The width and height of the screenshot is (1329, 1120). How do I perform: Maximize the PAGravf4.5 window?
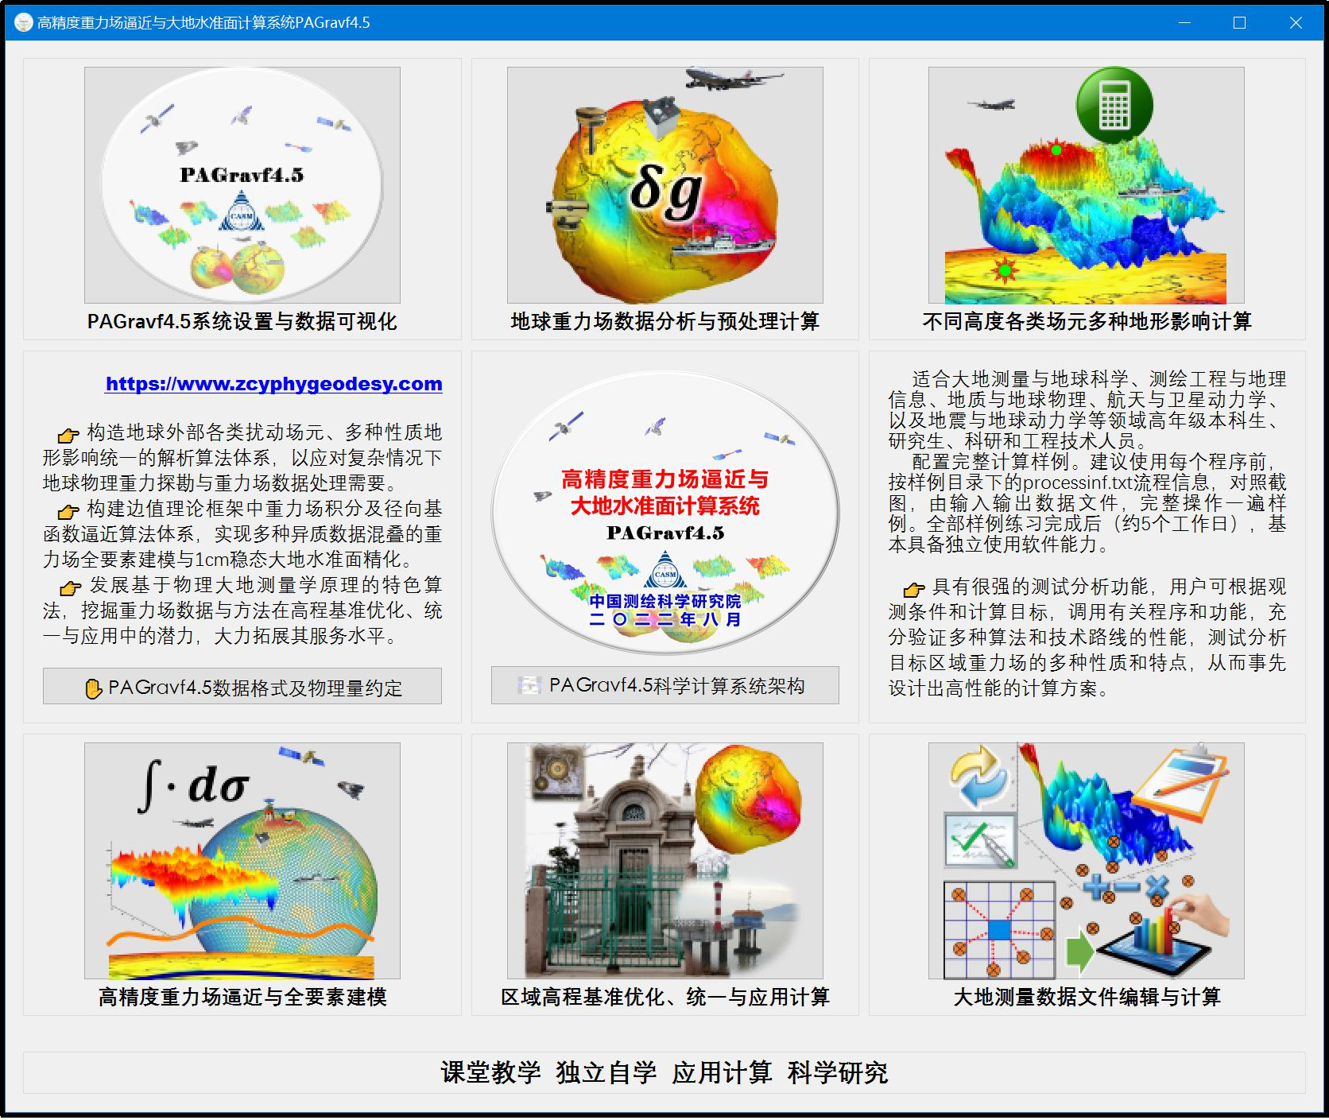(x=1238, y=22)
